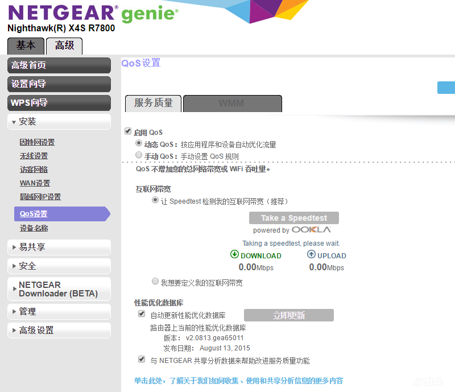Open the 访客网络 link
The image size is (455, 392).
[x=34, y=170]
